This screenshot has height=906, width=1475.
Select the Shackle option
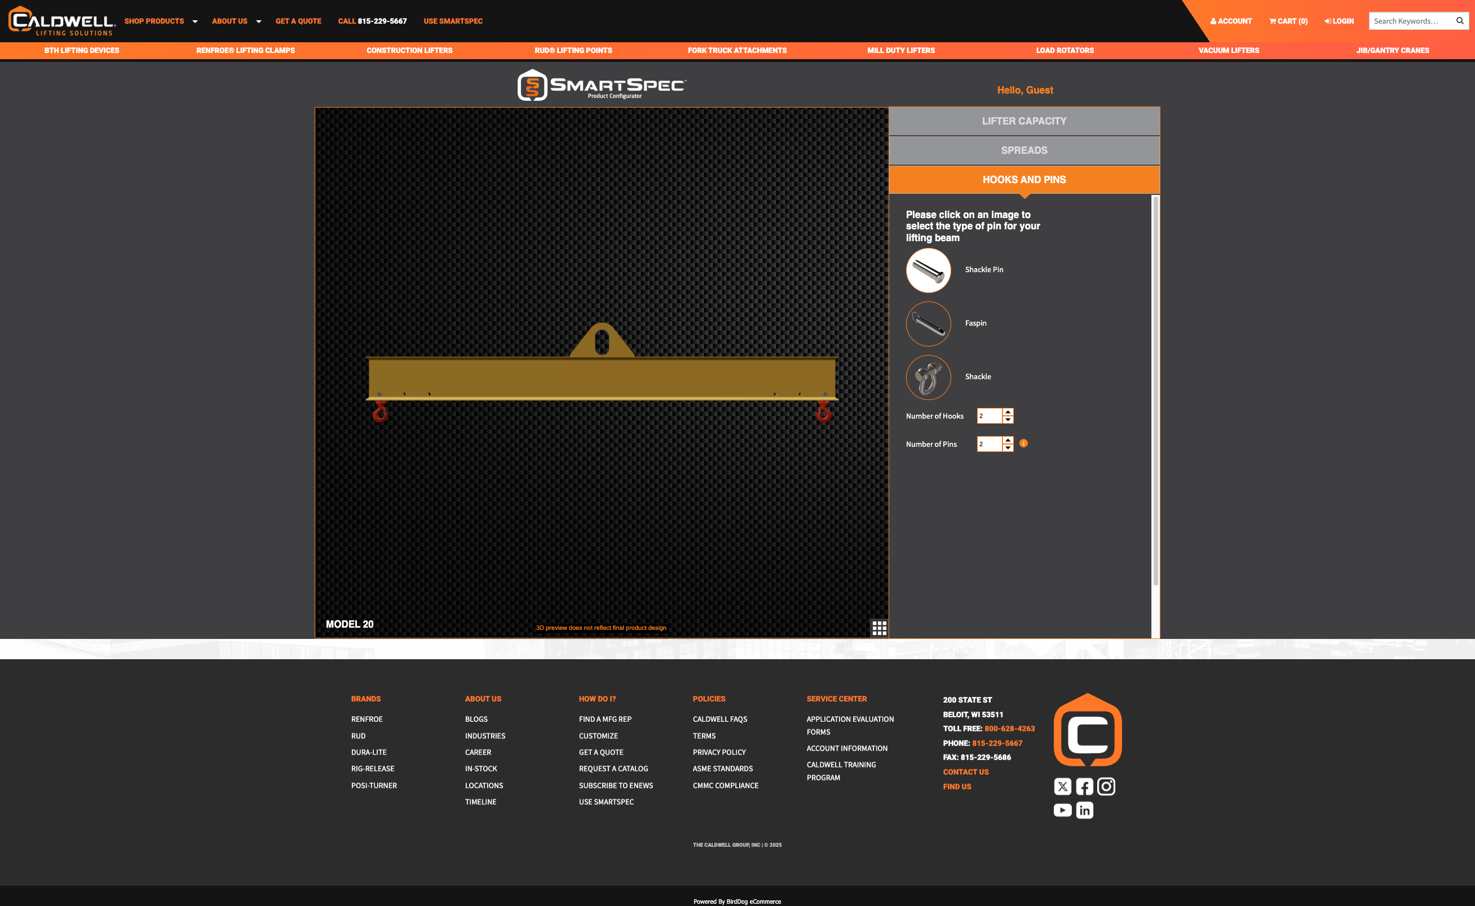point(928,377)
